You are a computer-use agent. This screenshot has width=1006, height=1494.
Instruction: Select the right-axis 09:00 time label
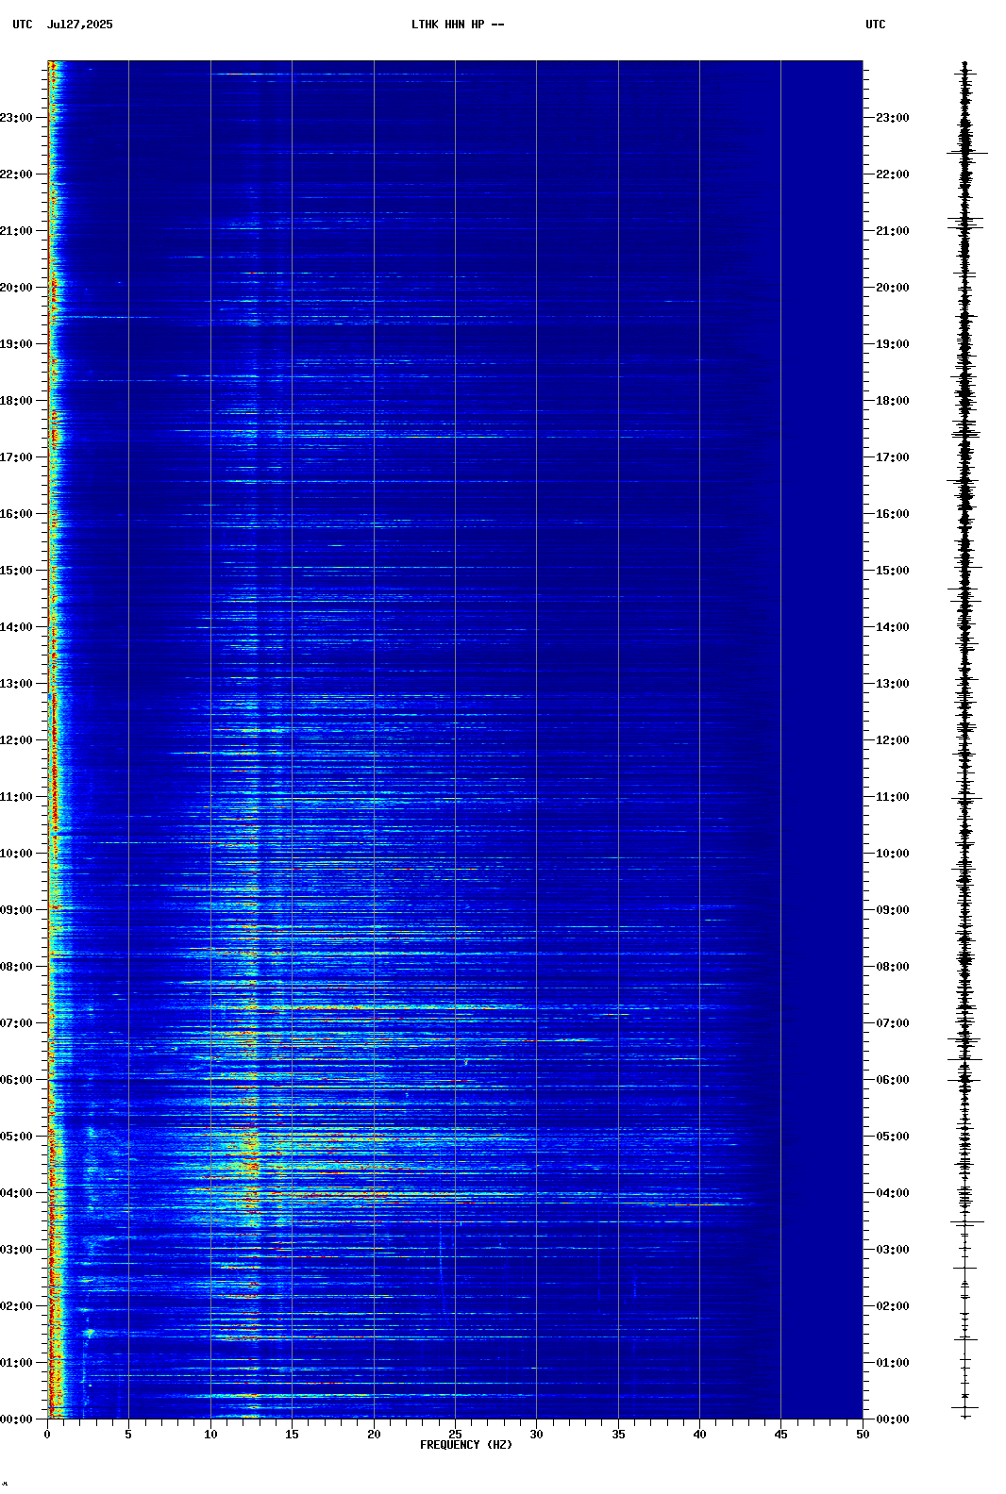[893, 910]
